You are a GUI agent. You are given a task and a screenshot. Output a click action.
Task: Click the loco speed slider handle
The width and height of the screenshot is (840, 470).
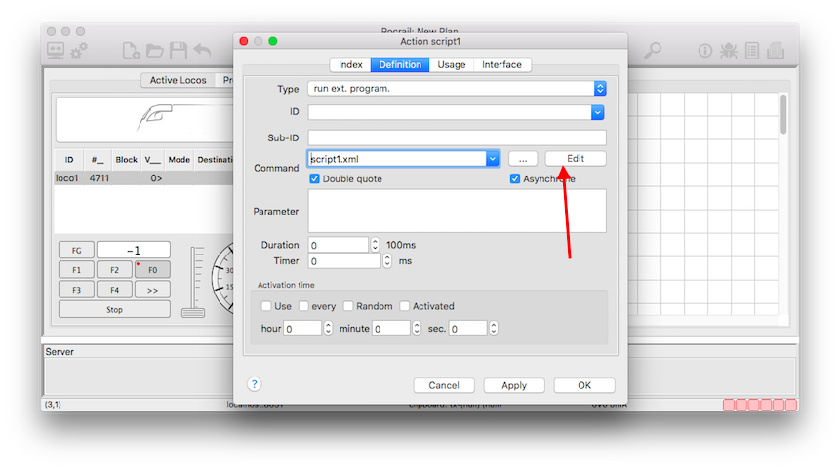[x=192, y=312]
